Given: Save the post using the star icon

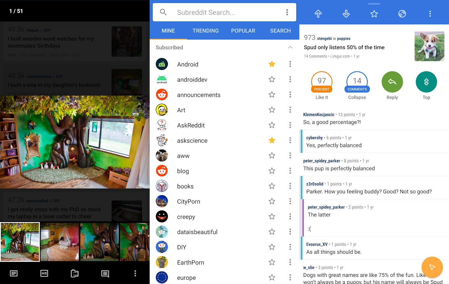Looking at the screenshot, I should pyautogui.click(x=374, y=13).
